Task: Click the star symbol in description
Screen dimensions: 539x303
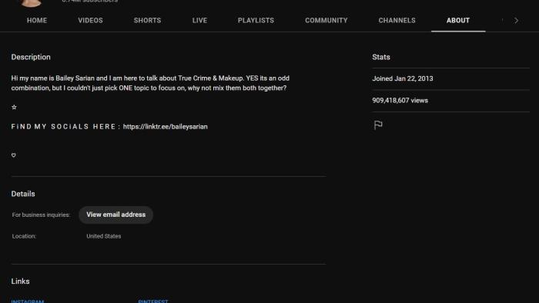Action: pos(14,107)
